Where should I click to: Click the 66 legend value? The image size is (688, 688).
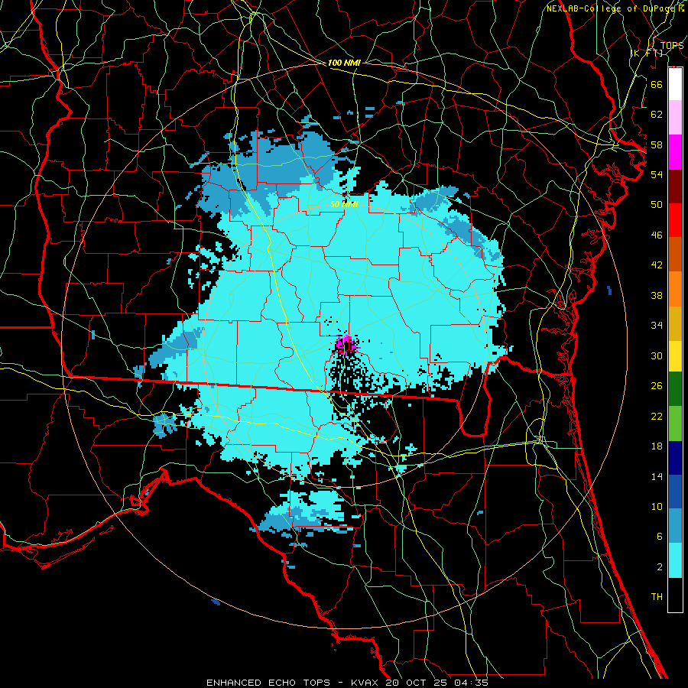pyautogui.click(x=657, y=84)
